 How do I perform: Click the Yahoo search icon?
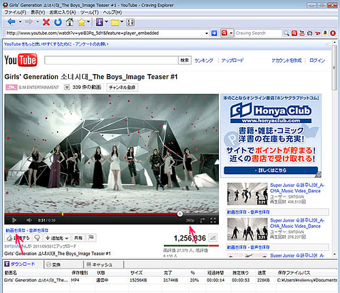coord(318,33)
